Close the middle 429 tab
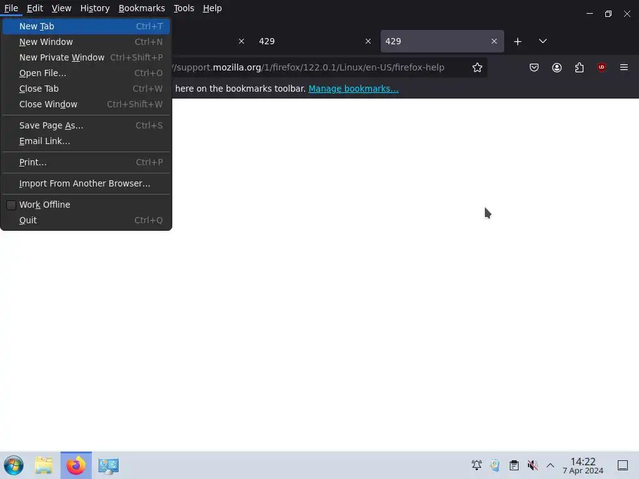The width and height of the screenshot is (639, 479). coord(368,41)
